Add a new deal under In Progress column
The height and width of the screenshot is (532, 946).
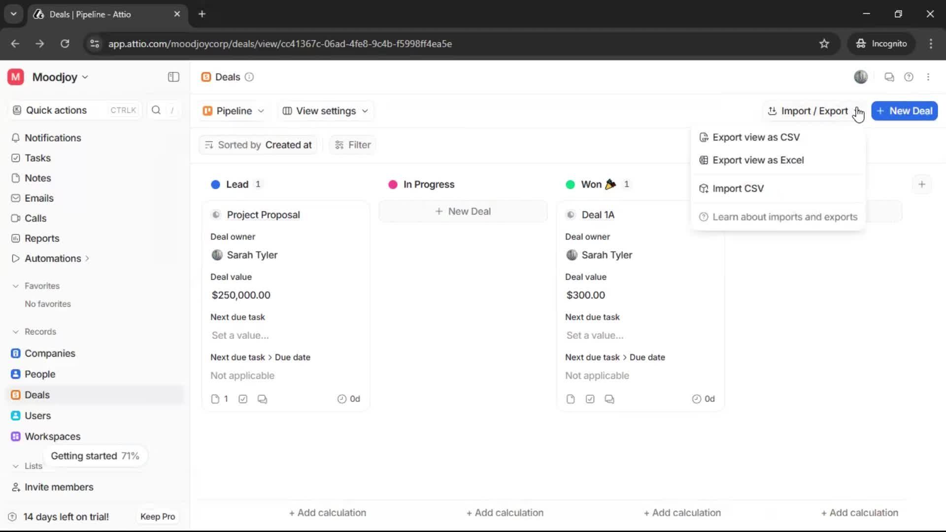coord(463,211)
